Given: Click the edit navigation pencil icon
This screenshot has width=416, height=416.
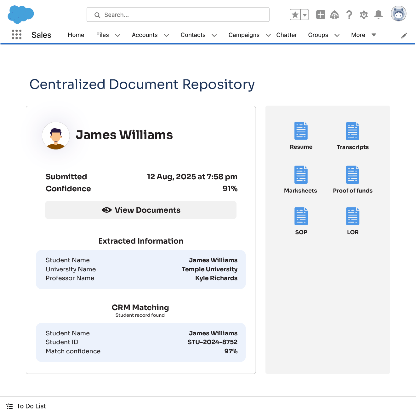Looking at the screenshot, I should (x=404, y=35).
